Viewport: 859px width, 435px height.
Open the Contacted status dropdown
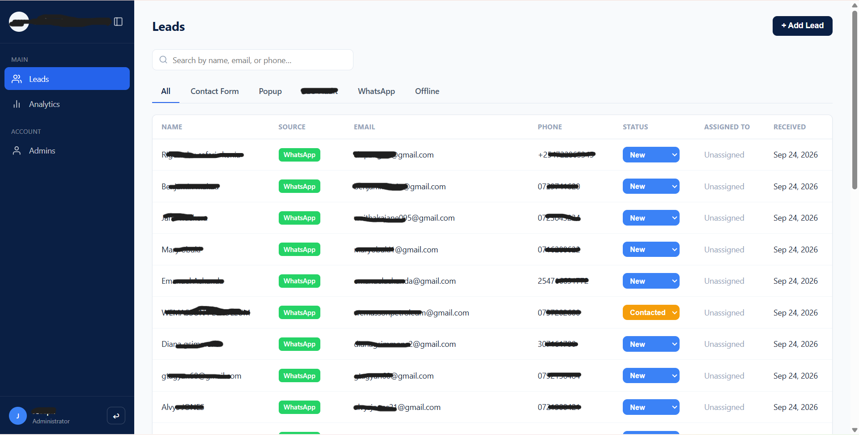click(x=651, y=312)
